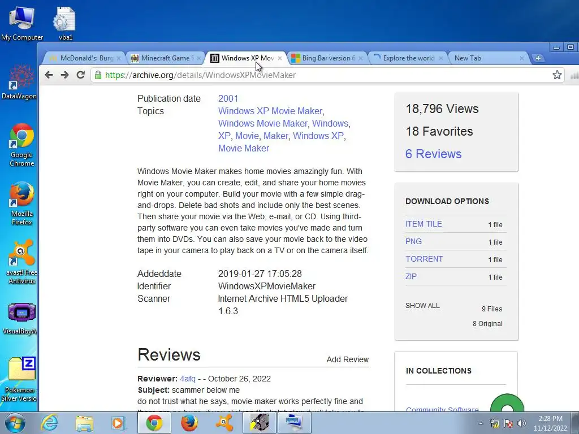
Task: Click the 18,796 Views text
Action: (x=442, y=109)
